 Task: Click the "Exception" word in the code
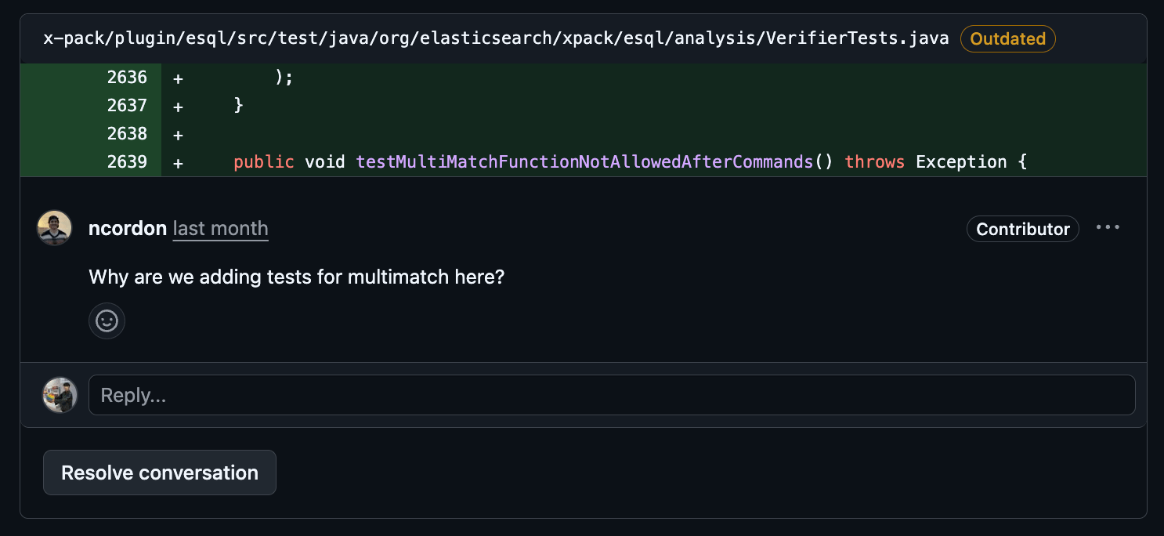click(961, 162)
